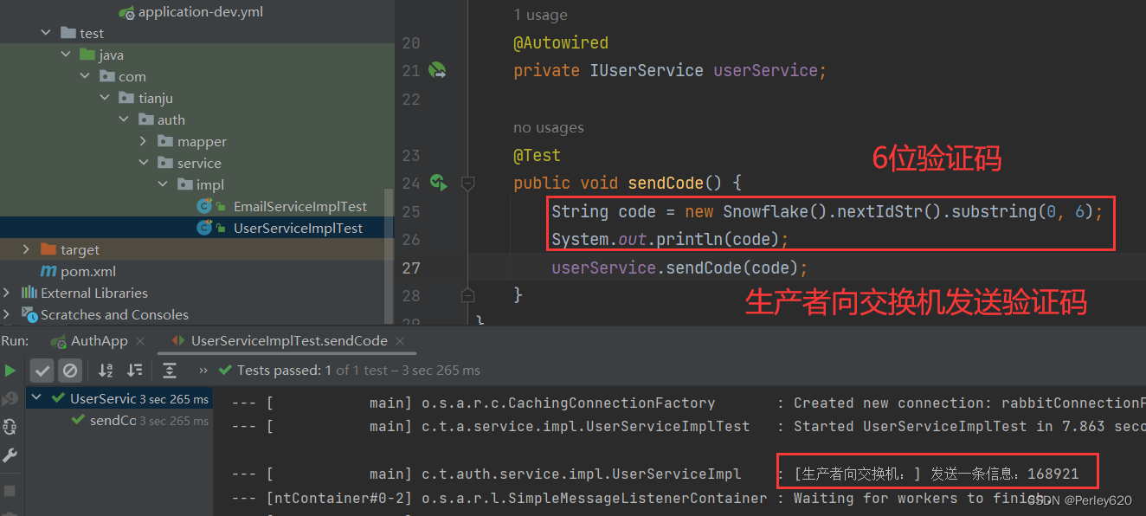Click the CachingConnectionFactory log line
The height and width of the screenshot is (516, 1146).
click(688, 403)
